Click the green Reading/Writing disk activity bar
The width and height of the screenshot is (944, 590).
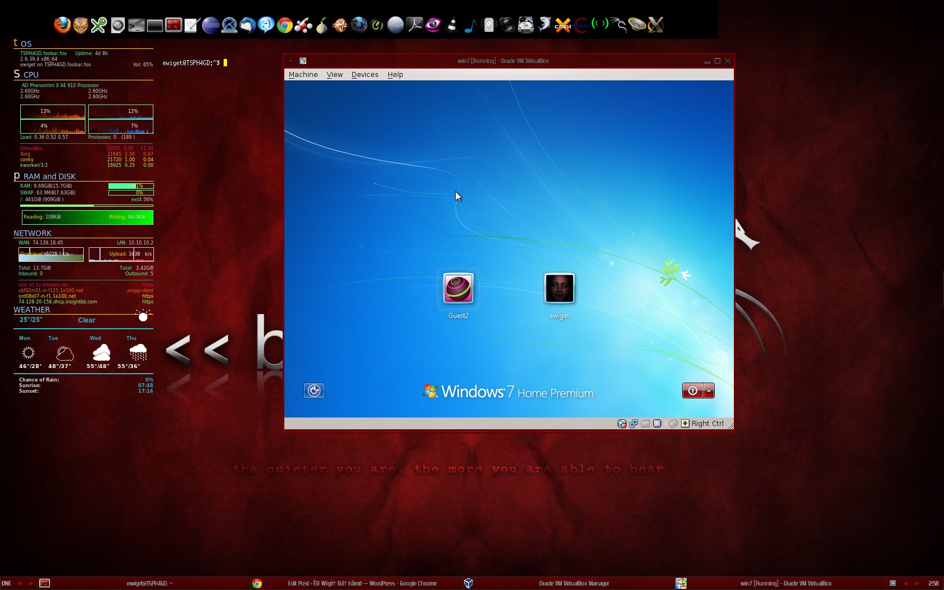point(87,217)
